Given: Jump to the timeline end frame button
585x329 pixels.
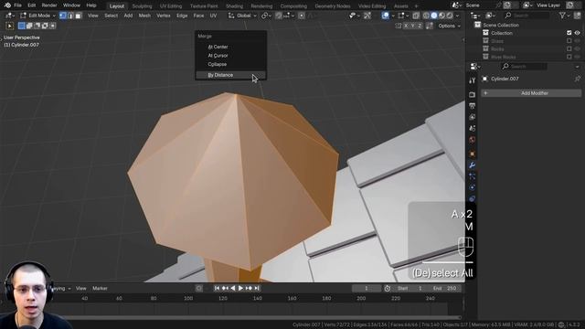Looking at the screenshot, I should pos(257,288).
